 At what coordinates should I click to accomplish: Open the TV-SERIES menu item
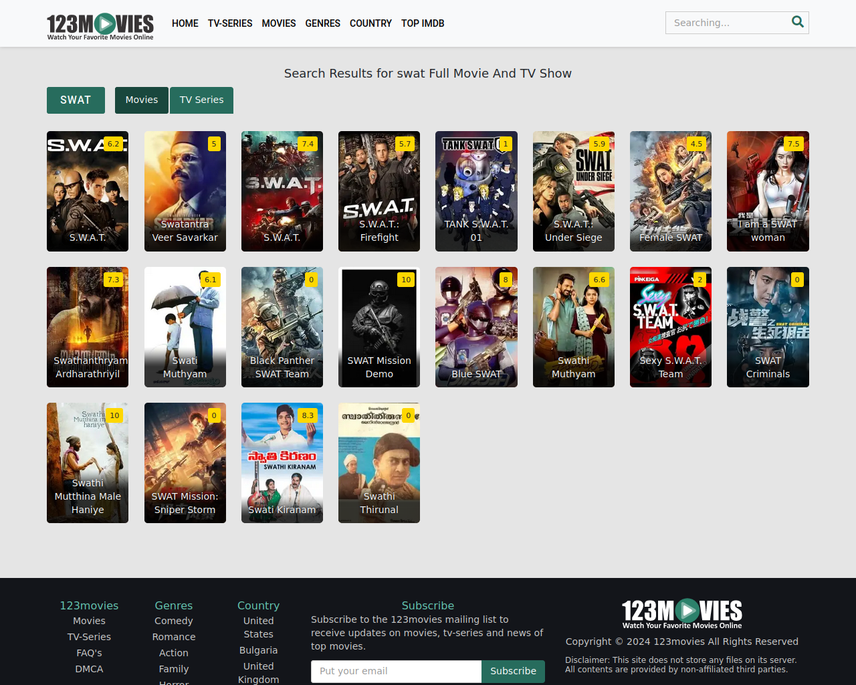coord(230,23)
